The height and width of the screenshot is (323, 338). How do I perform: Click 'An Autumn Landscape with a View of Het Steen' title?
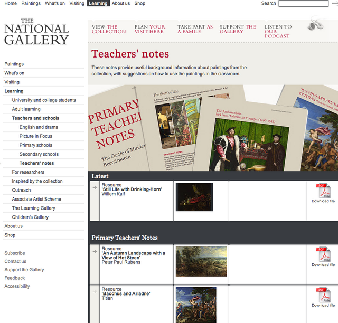[134, 255]
